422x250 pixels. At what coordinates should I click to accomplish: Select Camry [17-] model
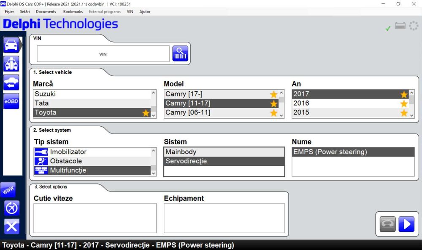point(221,94)
